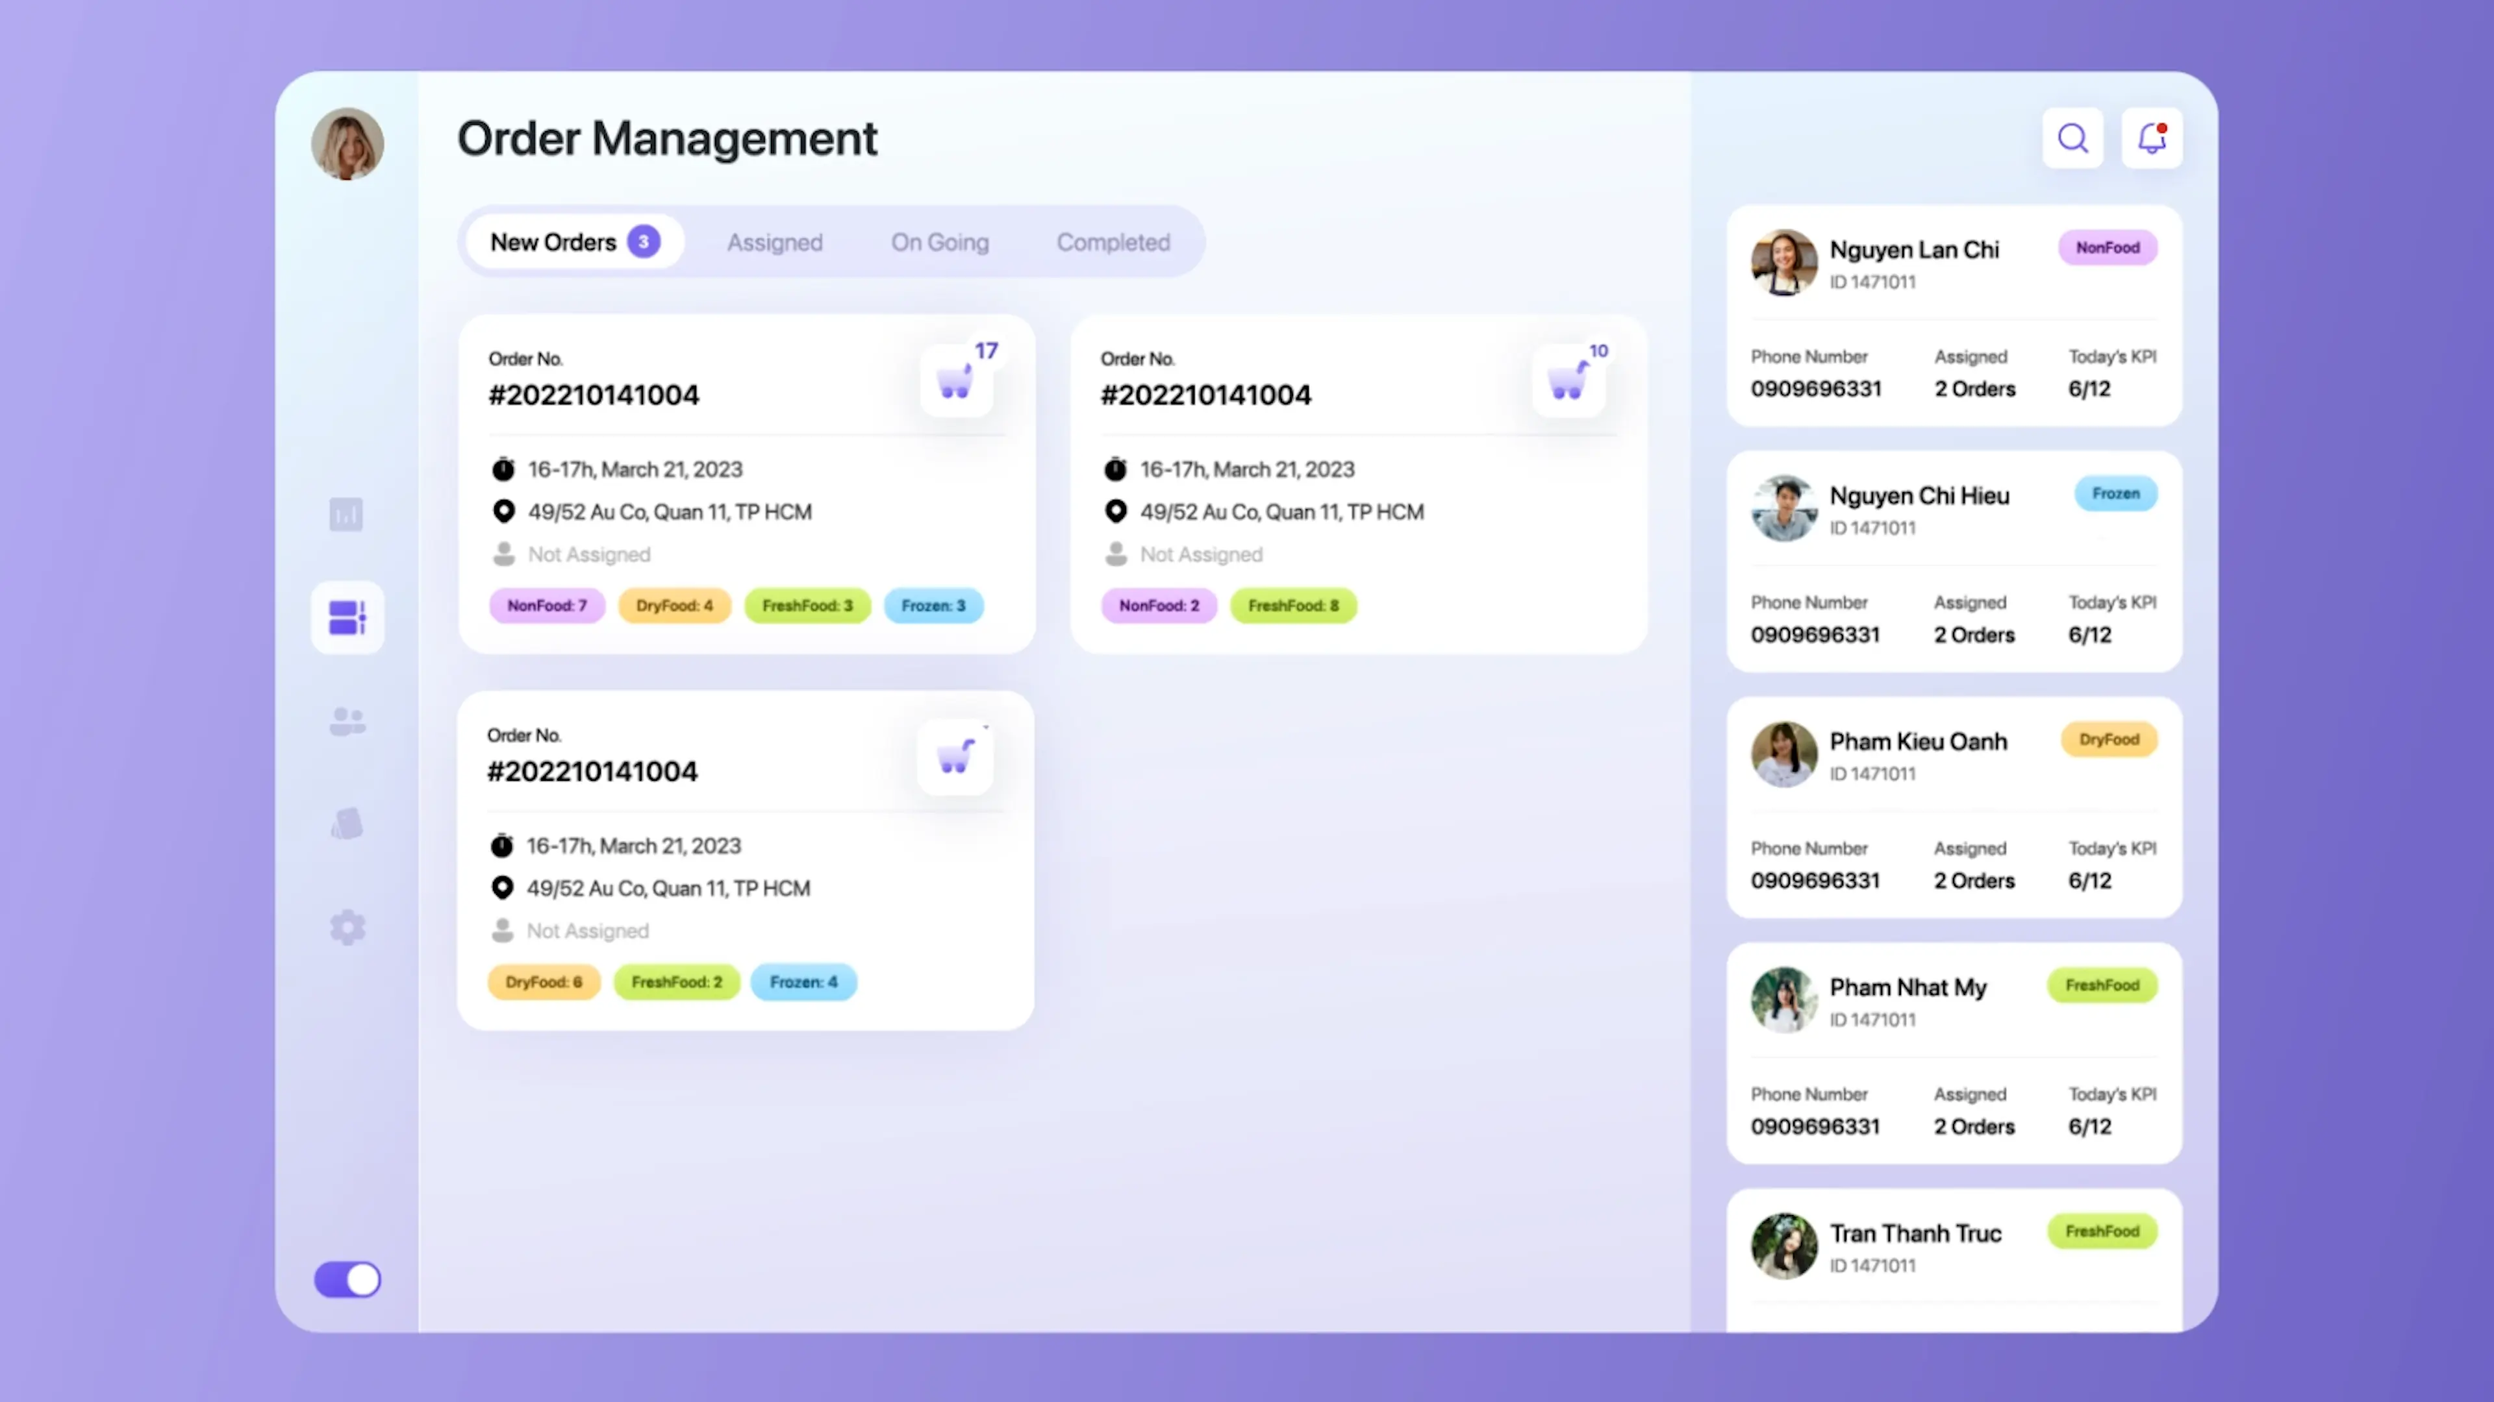Select Pham Kieu Oanh's photo
The image size is (2494, 1402).
tap(1783, 754)
